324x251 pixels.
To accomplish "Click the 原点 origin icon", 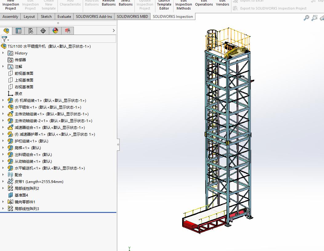I will pyautogui.click(x=10, y=94).
